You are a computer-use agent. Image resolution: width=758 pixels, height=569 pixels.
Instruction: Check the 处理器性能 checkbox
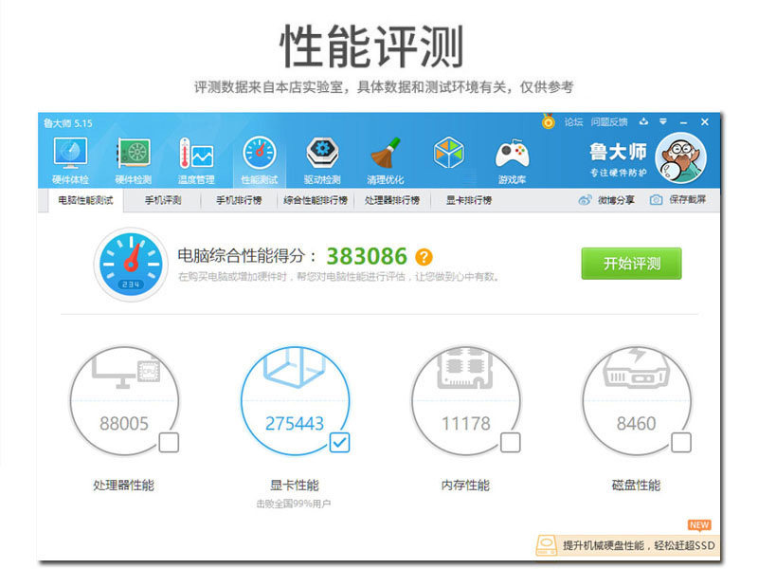(169, 442)
